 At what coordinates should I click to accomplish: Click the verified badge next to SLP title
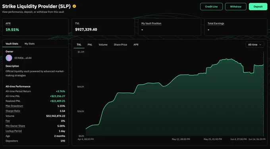click(74, 6)
